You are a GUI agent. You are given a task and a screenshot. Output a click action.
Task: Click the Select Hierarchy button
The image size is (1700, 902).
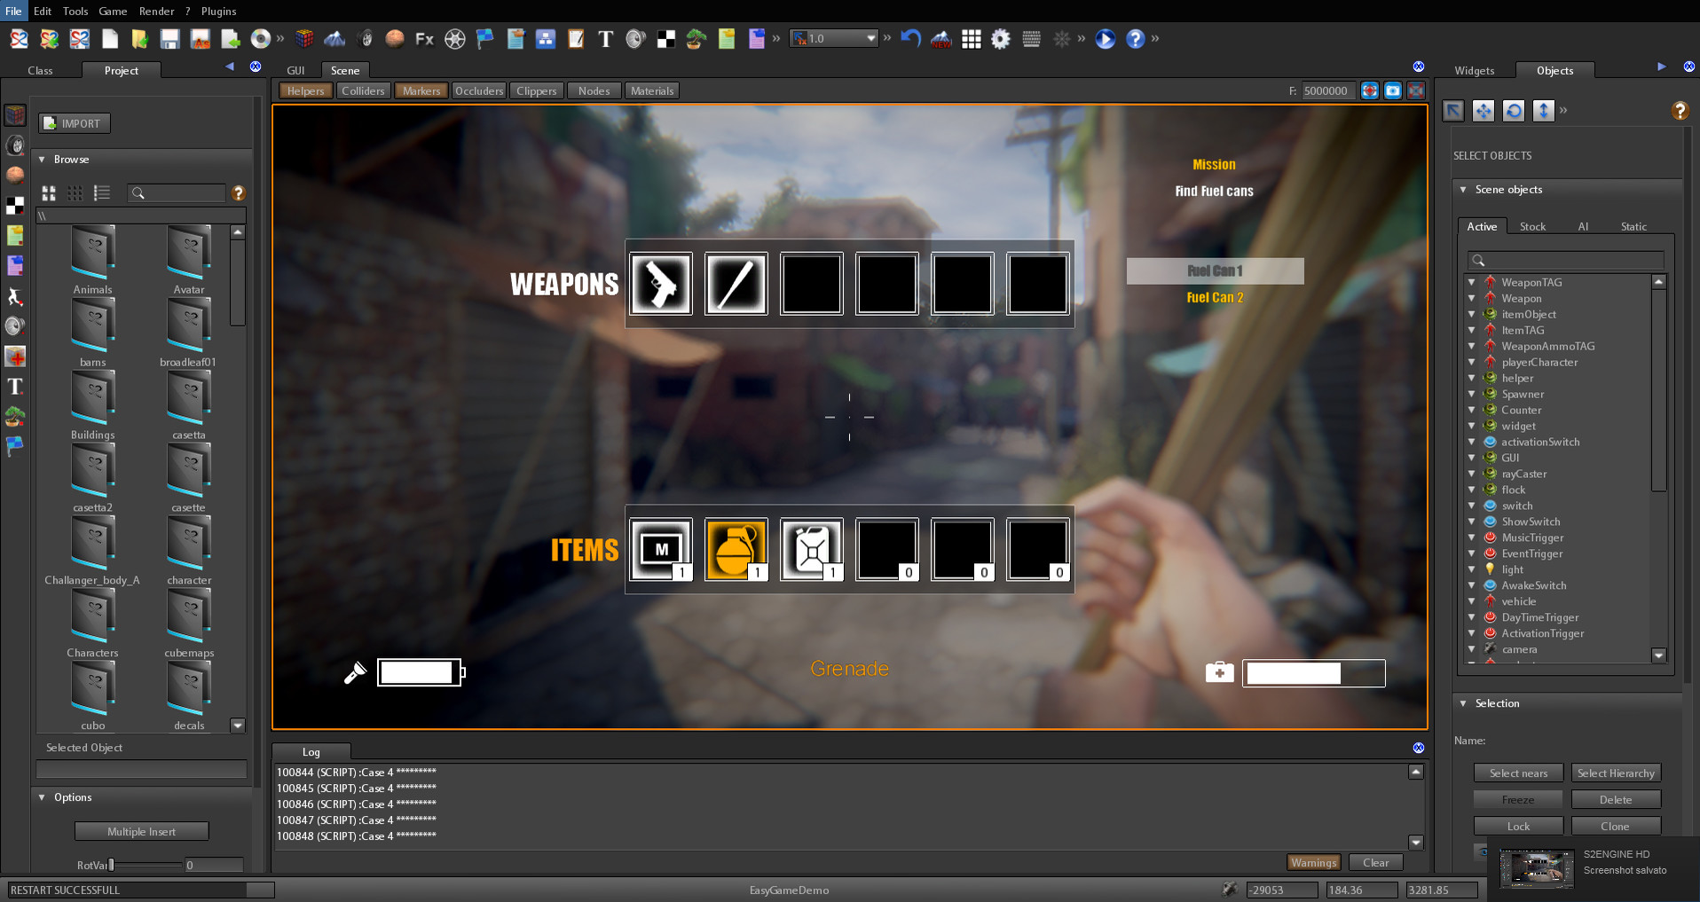tap(1616, 773)
